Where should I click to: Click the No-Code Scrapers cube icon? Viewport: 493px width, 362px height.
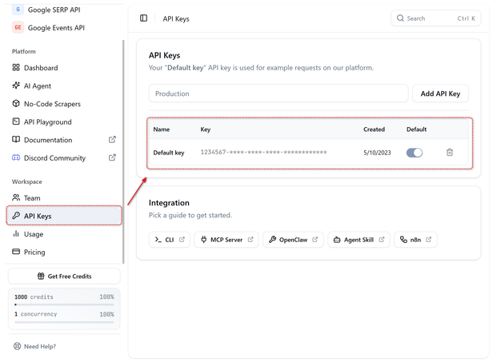[x=16, y=103]
